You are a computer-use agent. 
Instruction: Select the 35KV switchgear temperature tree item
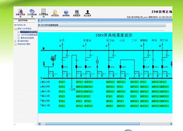[29, 32]
